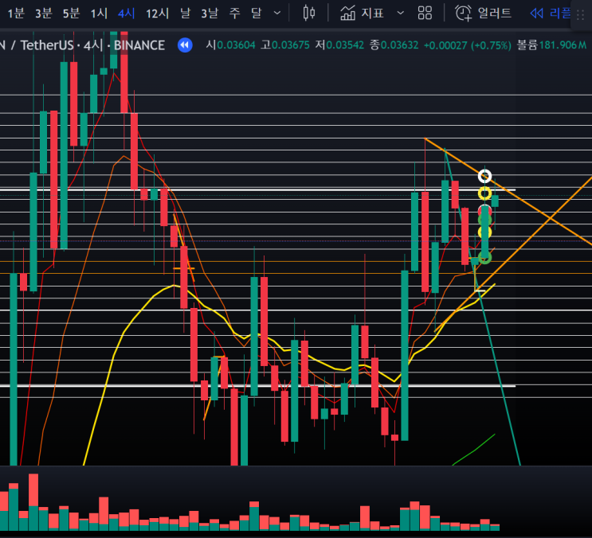592x538 pixels.
Task: Select the 1분 timeframe
Action: point(16,14)
